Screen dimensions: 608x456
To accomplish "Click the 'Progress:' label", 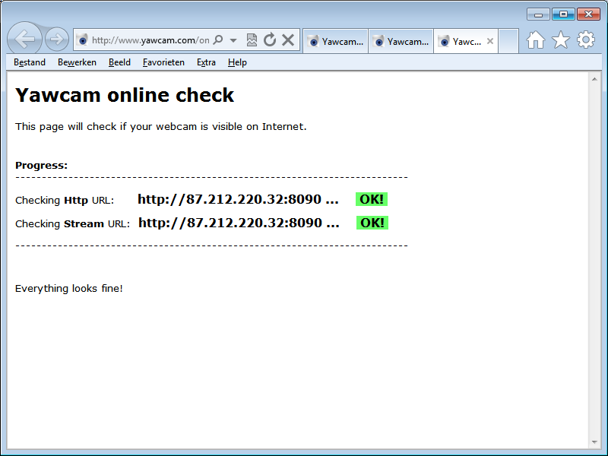I will [42, 166].
